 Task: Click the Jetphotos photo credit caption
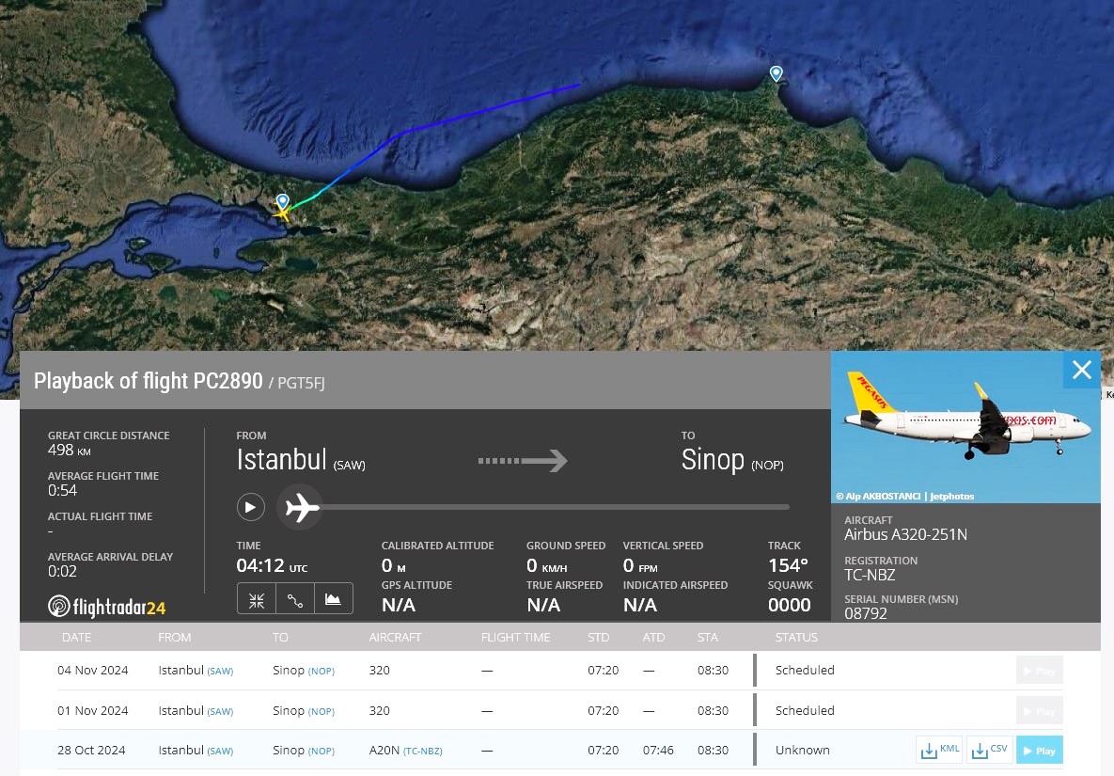[905, 496]
